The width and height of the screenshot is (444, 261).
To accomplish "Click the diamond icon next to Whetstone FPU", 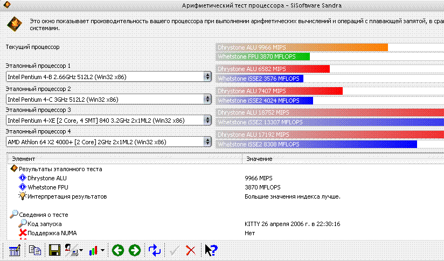I will coord(23,187).
